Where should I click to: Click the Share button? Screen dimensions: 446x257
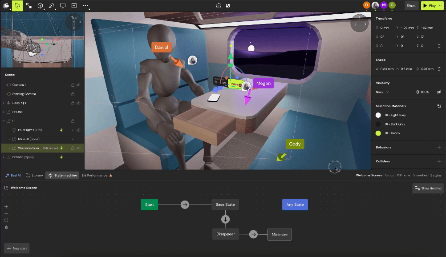tap(411, 6)
